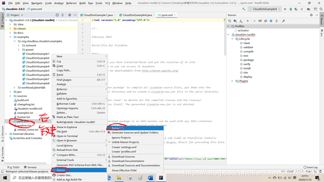This screenshot has width=324, height=182.
Task: Click the Windows taskbar search box
Action: (x=31, y=178)
